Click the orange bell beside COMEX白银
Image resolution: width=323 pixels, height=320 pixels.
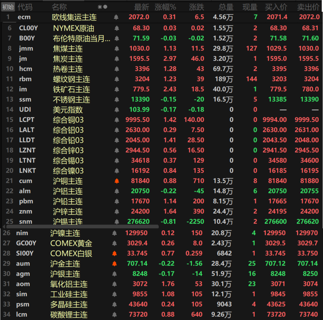[115, 253]
